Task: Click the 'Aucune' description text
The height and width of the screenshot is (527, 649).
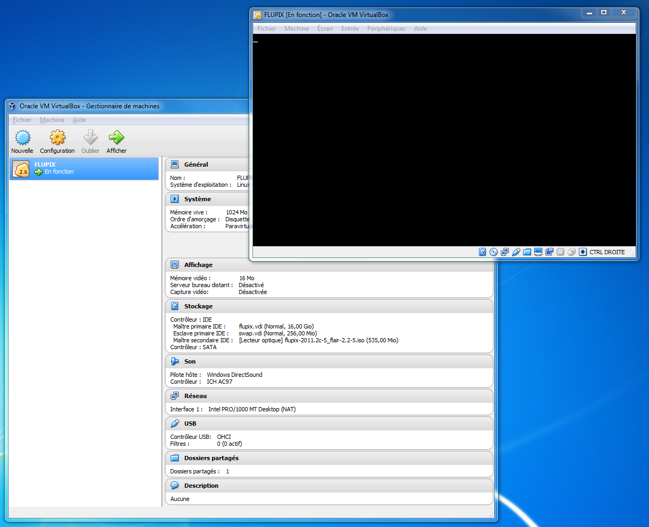Action: click(x=180, y=499)
